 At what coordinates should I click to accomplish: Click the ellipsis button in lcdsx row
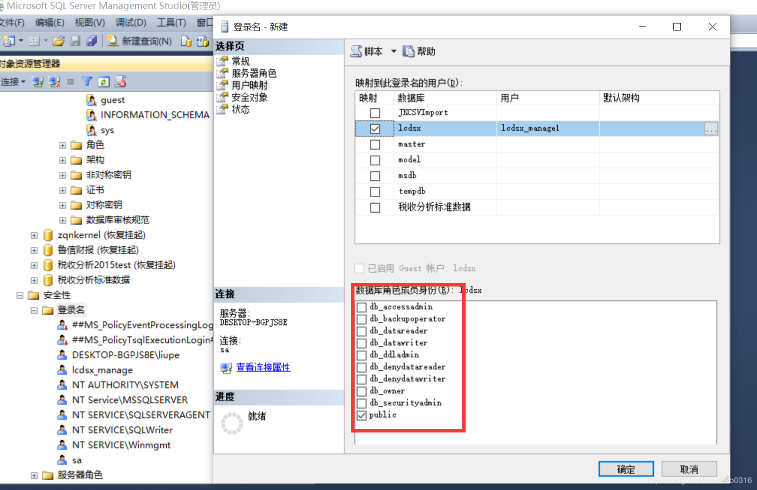tap(711, 128)
